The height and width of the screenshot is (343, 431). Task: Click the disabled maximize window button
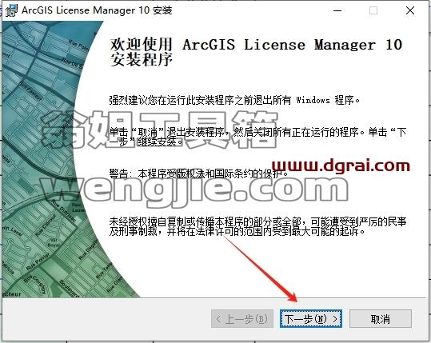point(373,10)
